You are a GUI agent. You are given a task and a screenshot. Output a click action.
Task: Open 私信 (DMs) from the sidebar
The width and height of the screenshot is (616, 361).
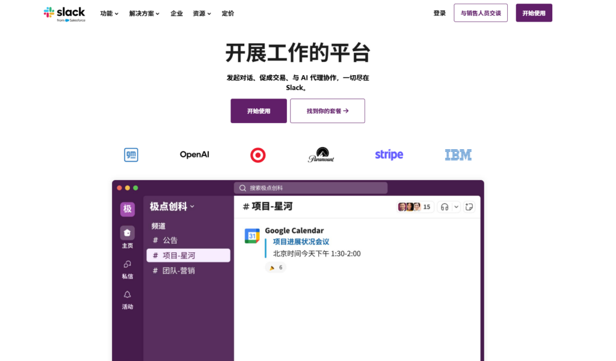127,265
